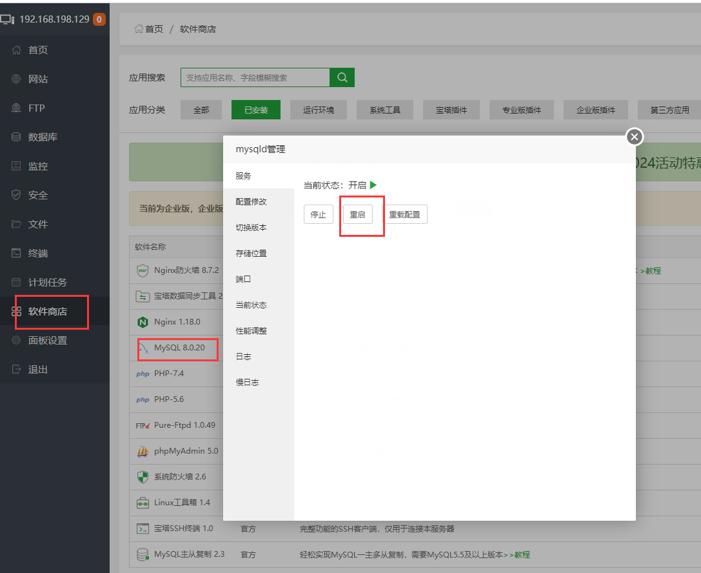This screenshot has width=701, height=573.
Task: Click the 宝塔SSH终端 1.0 entry name
Action: coord(184,528)
